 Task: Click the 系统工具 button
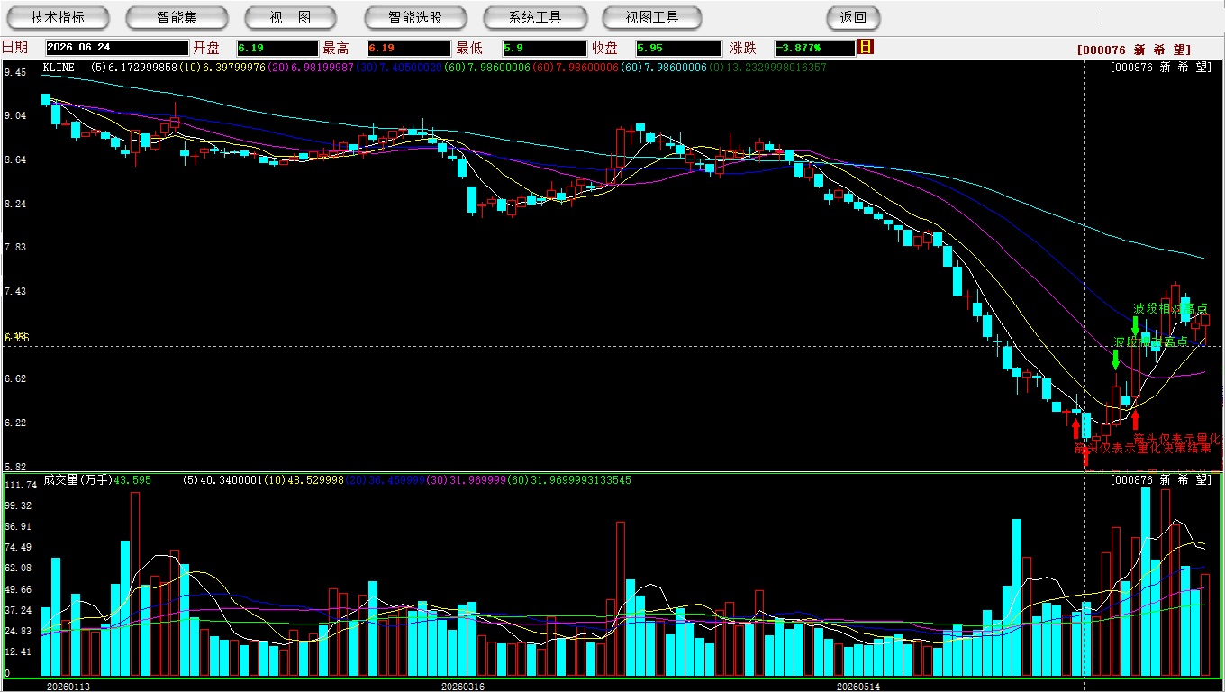click(535, 17)
